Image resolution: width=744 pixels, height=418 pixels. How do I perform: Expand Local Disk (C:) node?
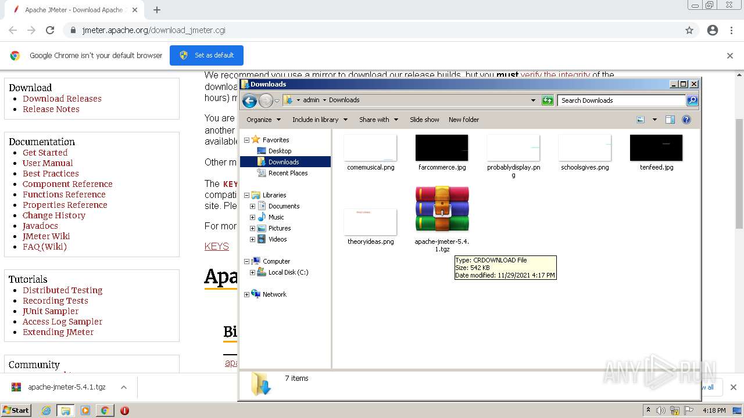[252, 272]
